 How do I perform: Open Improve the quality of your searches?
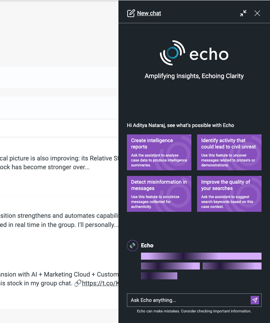pos(229,194)
